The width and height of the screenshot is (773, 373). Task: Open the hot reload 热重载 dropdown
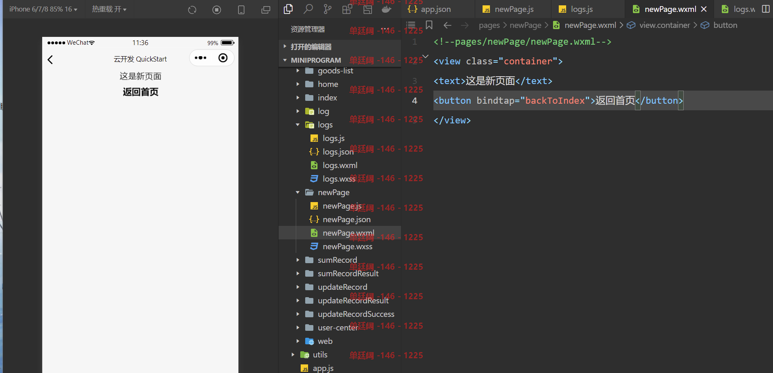[x=109, y=9]
